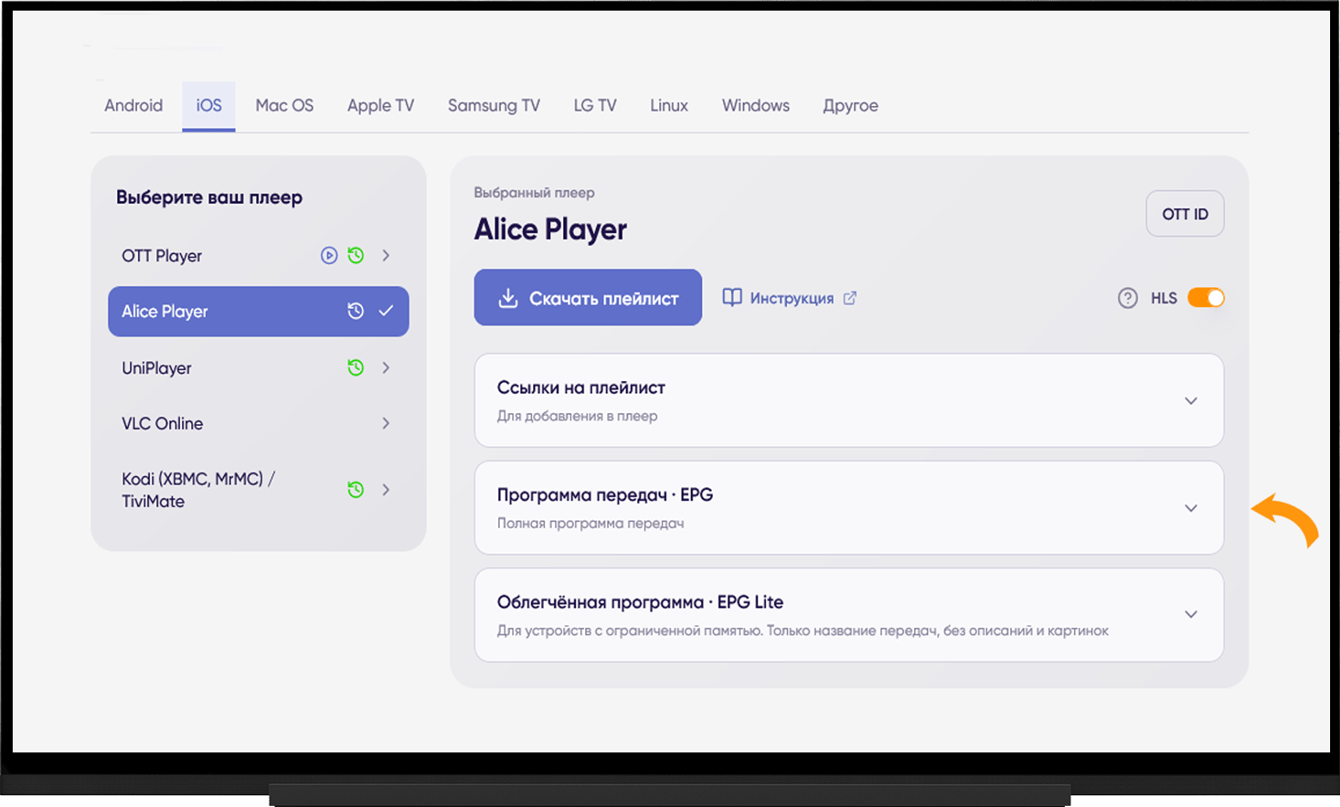
Task: Click green history icon beside Kodi / TiviMate
Action: pos(356,490)
